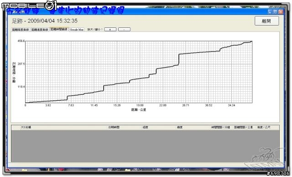Close the window with the red X
The width and height of the screenshot is (292, 177).
pos(281,12)
